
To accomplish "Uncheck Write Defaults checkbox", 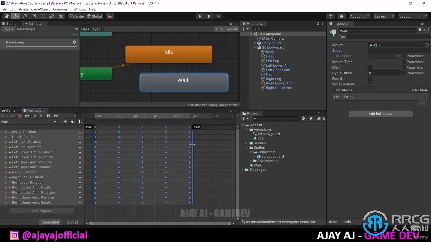I will pos(370,84).
